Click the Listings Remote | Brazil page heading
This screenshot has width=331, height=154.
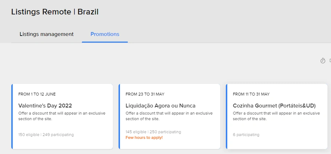tap(55, 12)
